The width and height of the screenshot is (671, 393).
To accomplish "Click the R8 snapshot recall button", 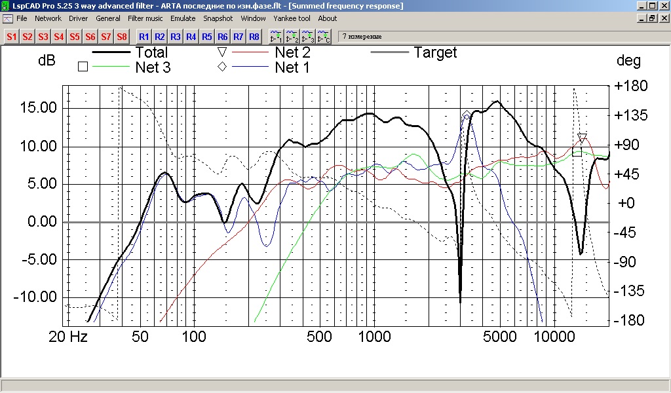I will coord(254,37).
